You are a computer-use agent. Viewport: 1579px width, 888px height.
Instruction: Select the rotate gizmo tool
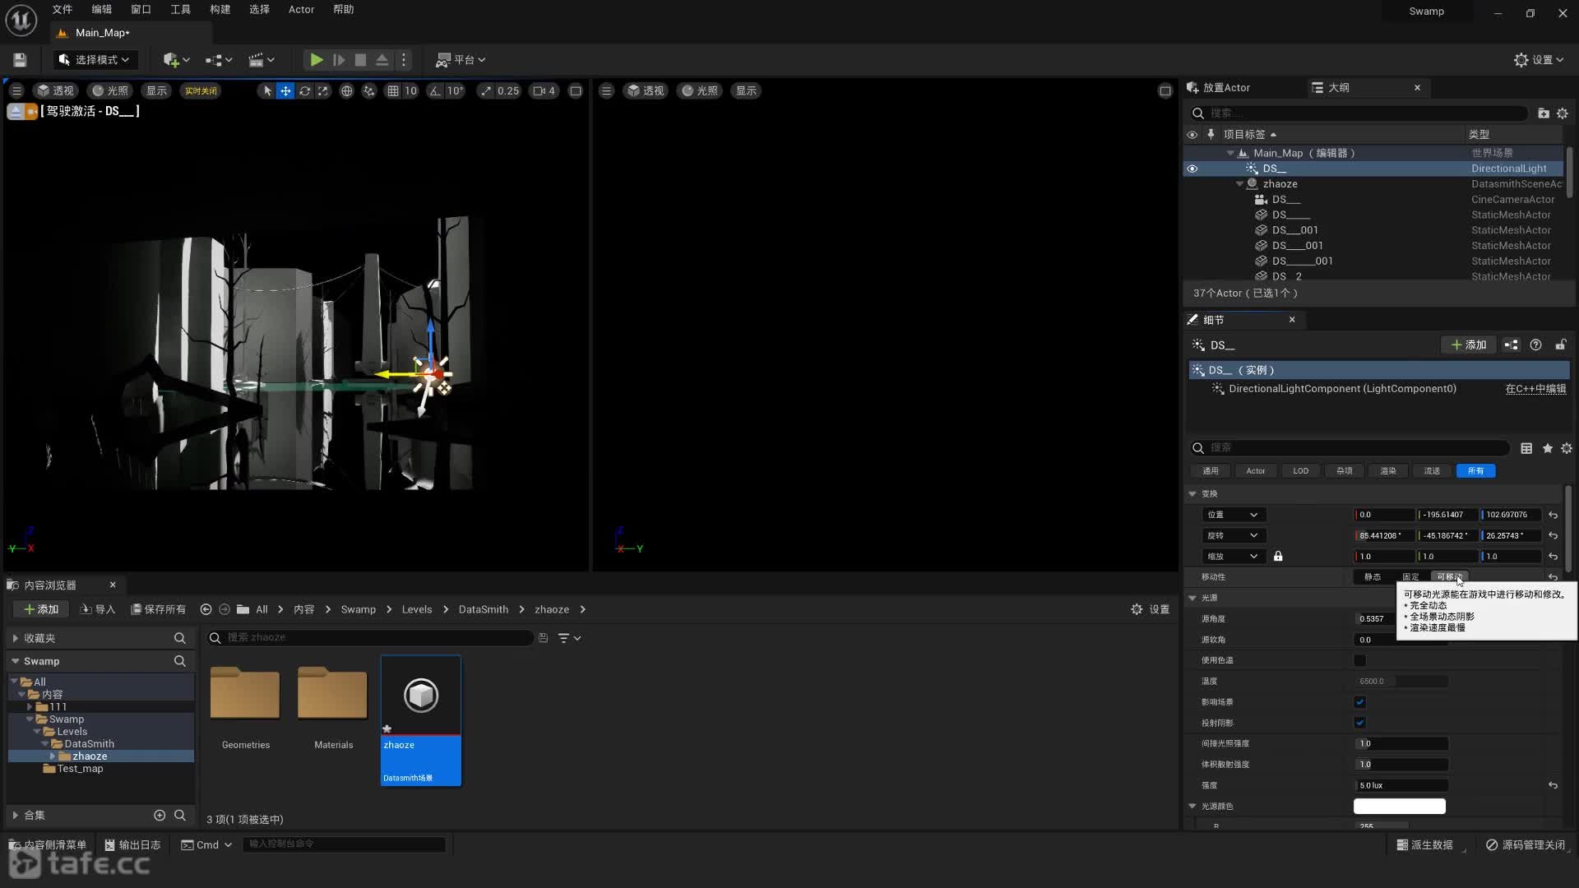tap(304, 91)
